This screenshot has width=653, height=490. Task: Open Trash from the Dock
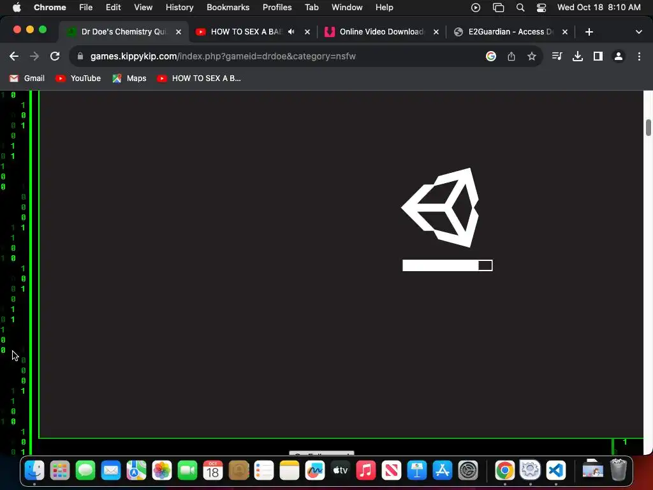619,471
